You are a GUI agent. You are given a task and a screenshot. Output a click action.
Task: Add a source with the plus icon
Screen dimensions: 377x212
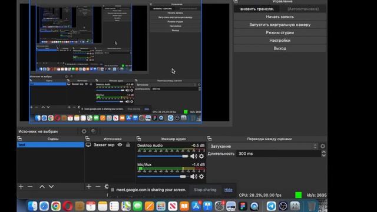pyautogui.click(x=89, y=187)
